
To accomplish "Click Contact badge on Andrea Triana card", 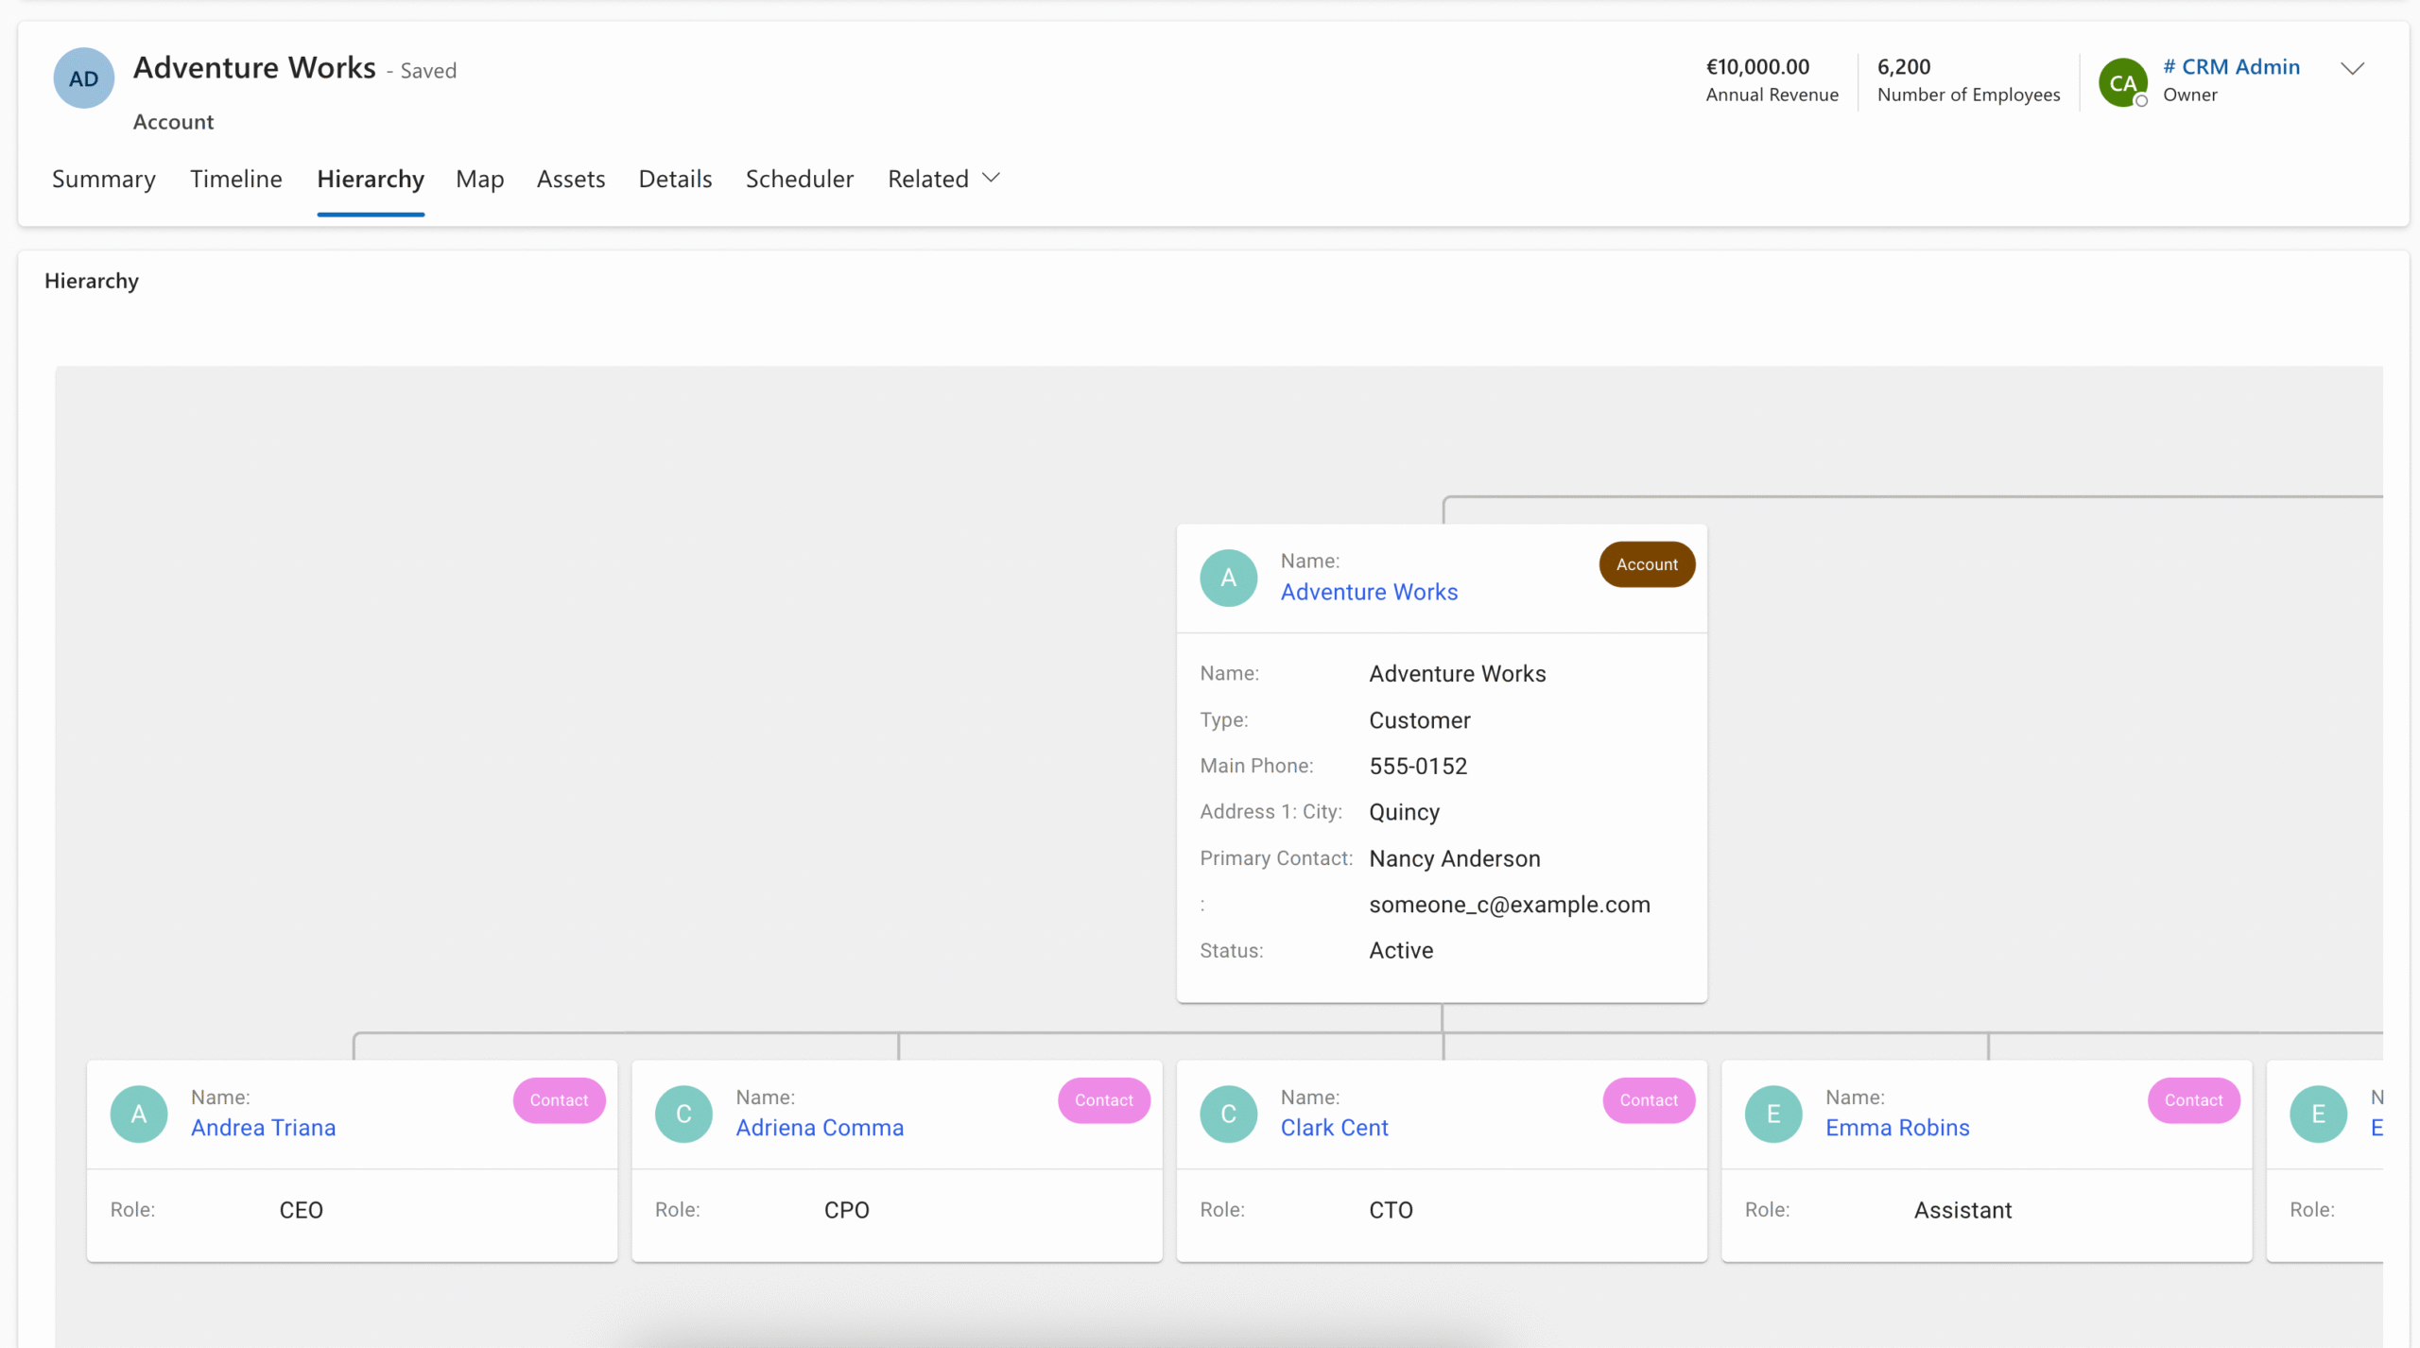I will coord(559,1100).
